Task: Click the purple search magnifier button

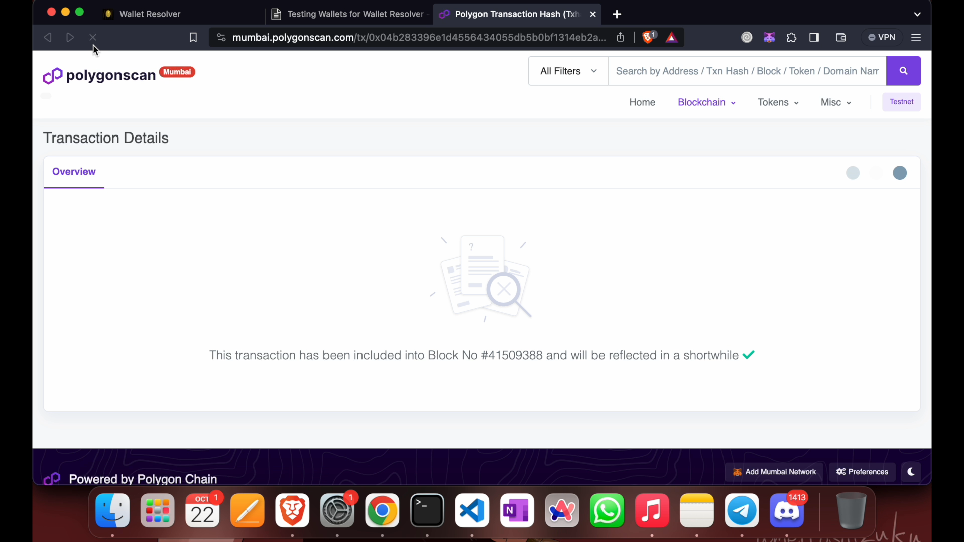Action: (x=903, y=71)
